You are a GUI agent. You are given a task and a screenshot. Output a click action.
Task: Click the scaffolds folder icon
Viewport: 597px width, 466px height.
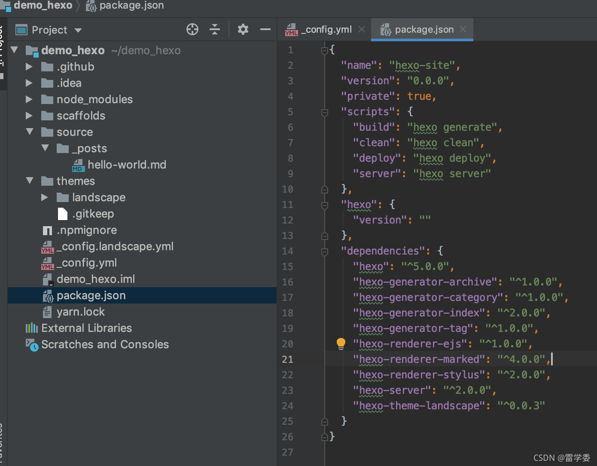click(x=47, y=116)
